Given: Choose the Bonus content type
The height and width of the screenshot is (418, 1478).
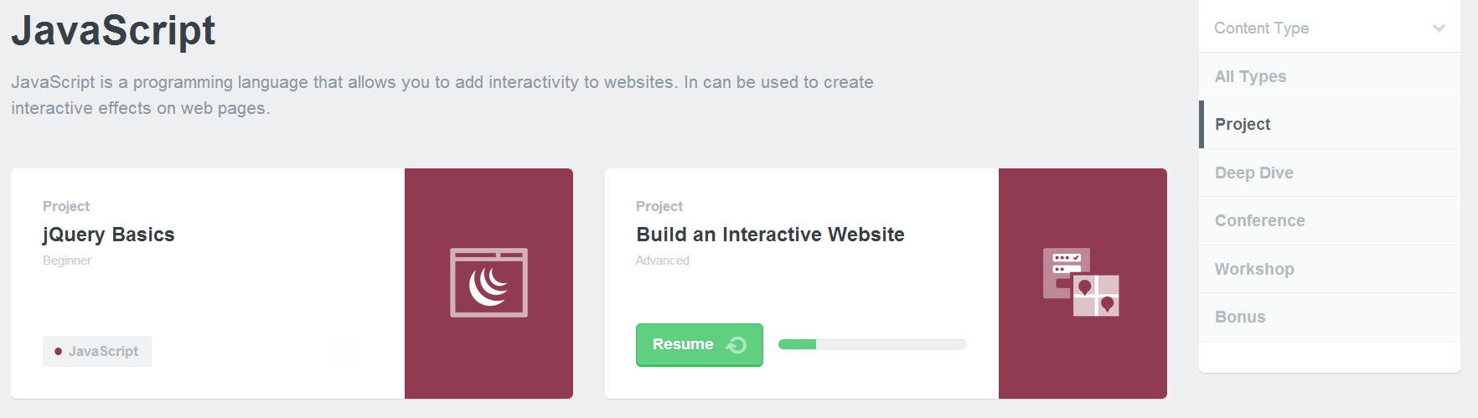Looking at the screenshot, I should click(x=1240, y=317).
